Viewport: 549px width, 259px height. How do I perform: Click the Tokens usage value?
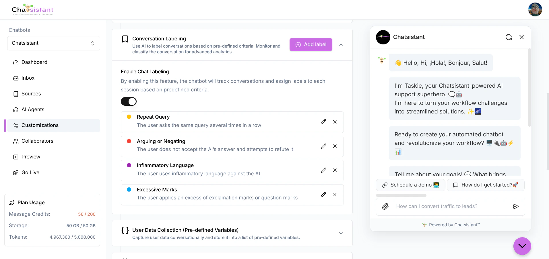(73, 237)
